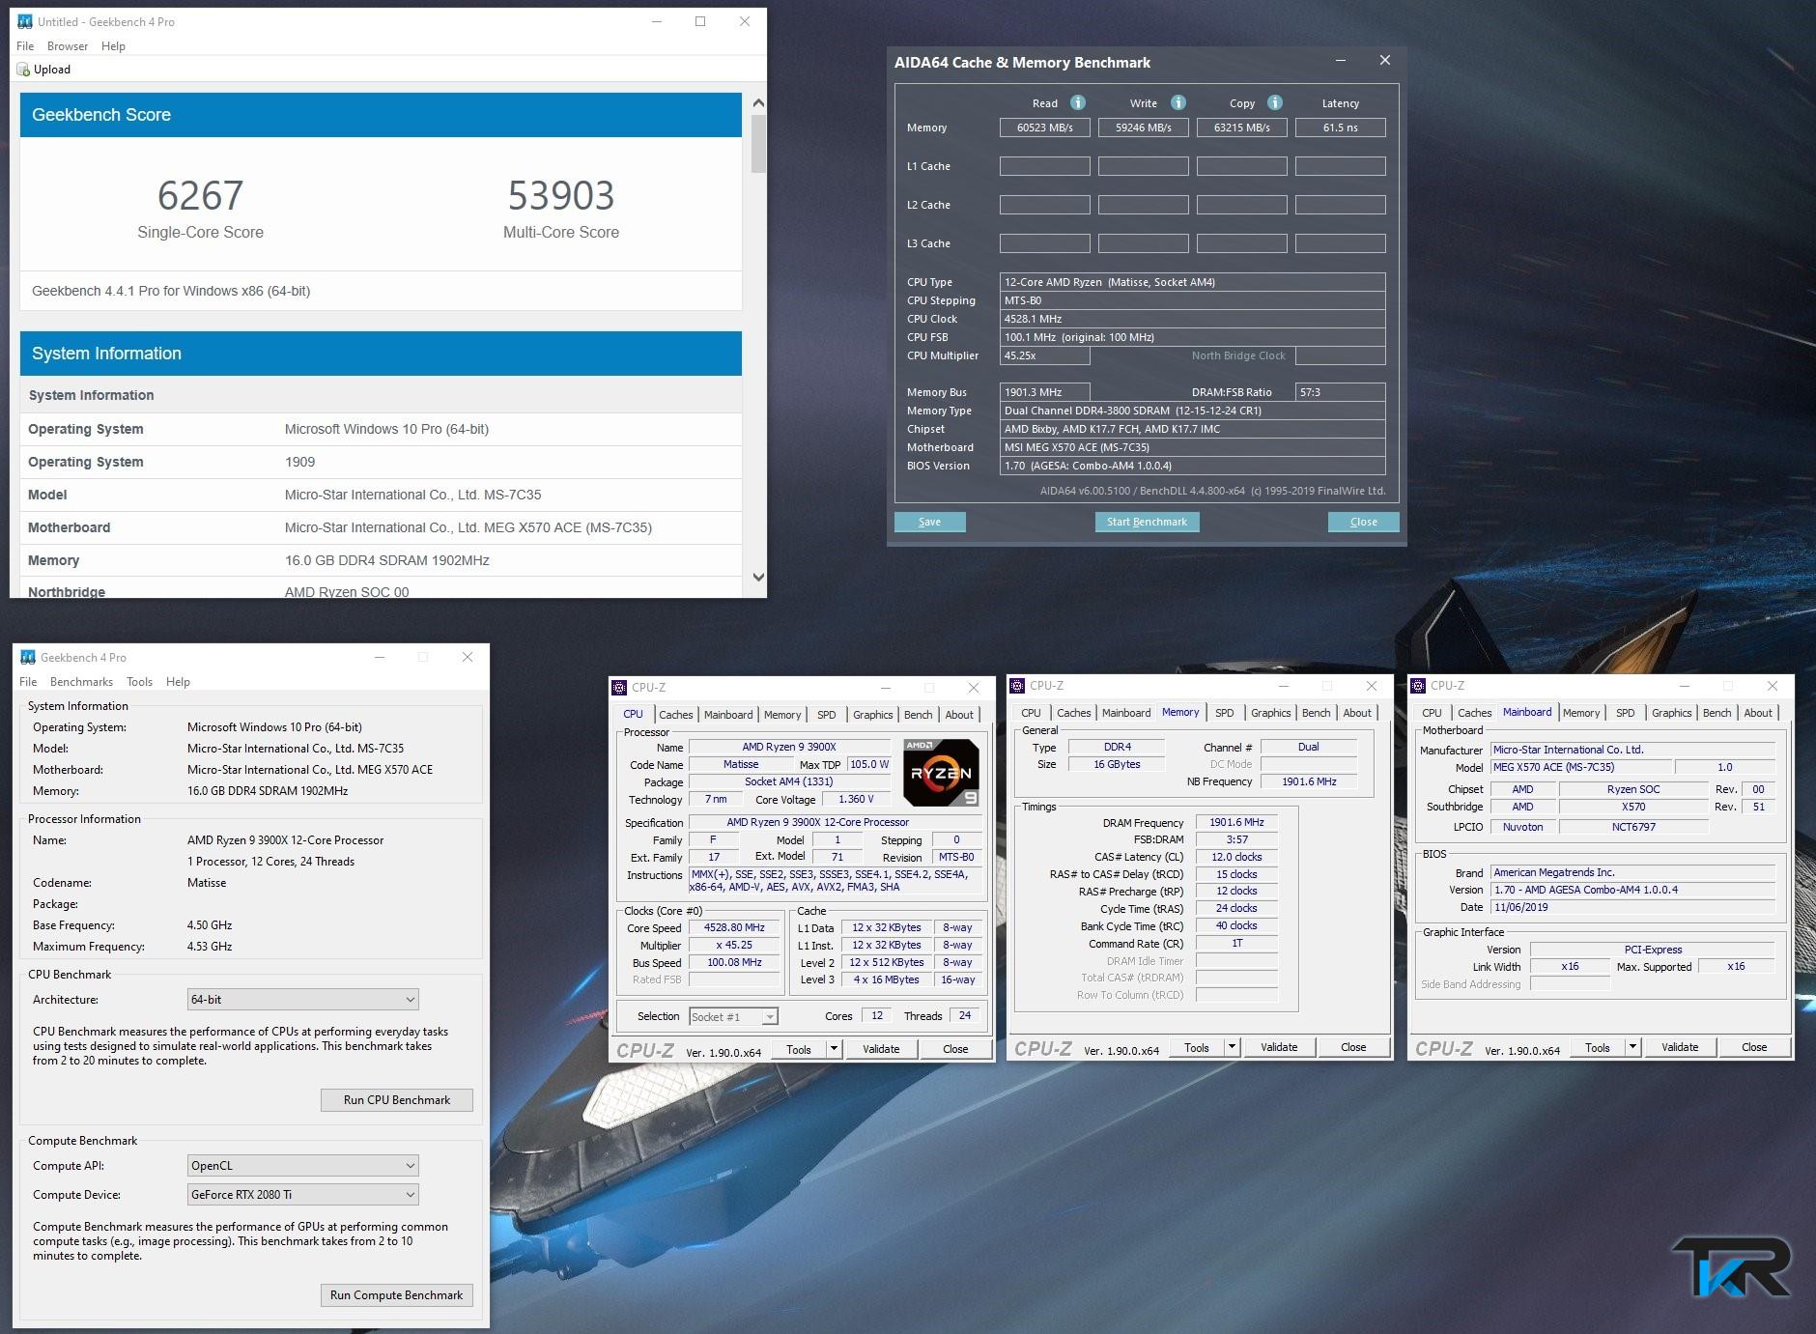
Task: Click Close button in CPU-Z Memory window
Action: tap(1353, 1047)
